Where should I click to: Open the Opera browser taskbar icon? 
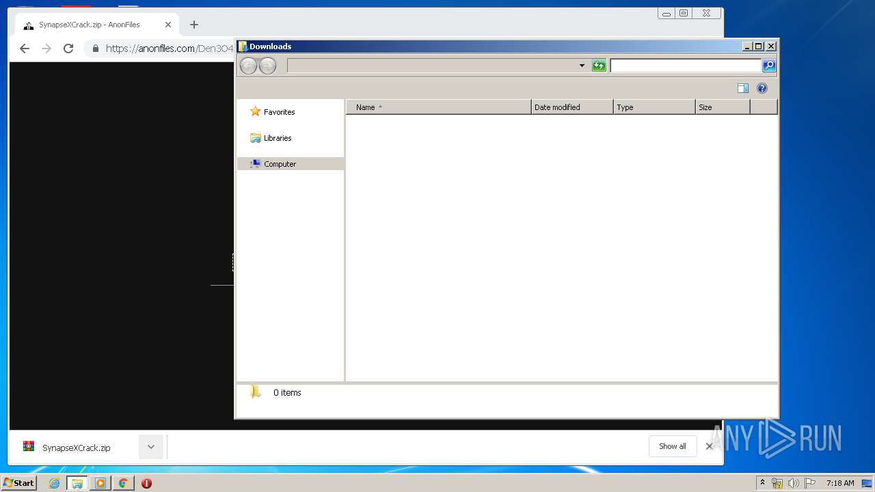(146, 483)
